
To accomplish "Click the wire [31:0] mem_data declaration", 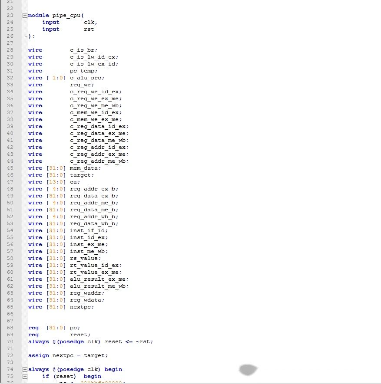I will pyautogui.click(x=80, y=168).
